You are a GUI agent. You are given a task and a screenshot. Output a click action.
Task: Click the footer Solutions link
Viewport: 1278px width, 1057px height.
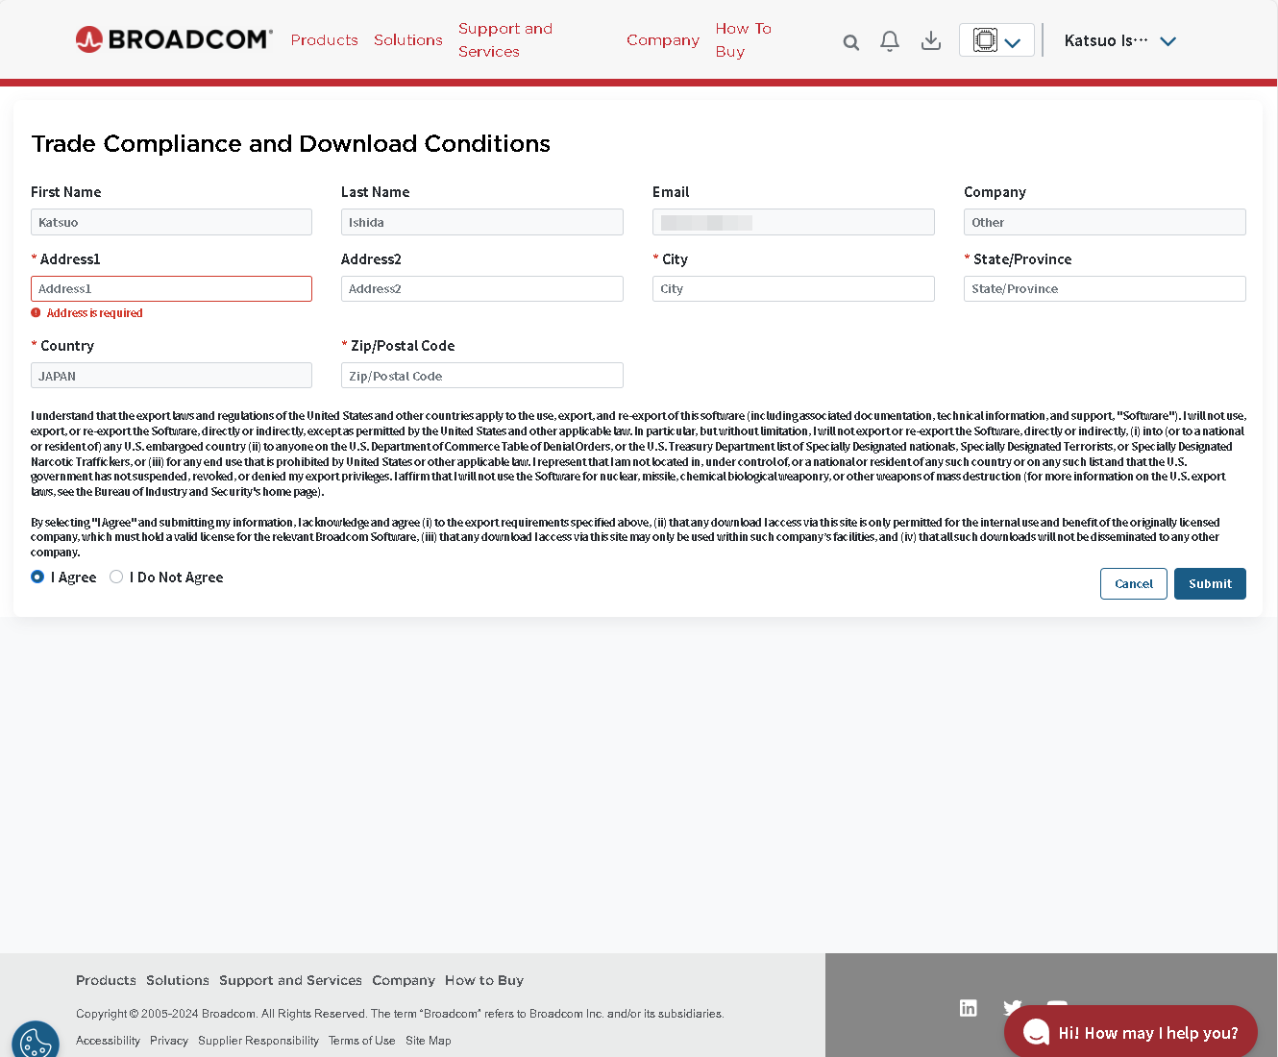click(x=178, y=980)
